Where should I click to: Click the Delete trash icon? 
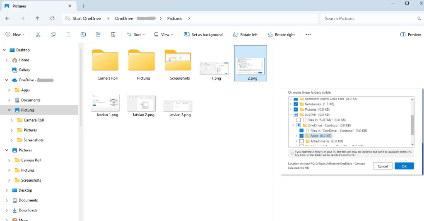click(113, 34)
